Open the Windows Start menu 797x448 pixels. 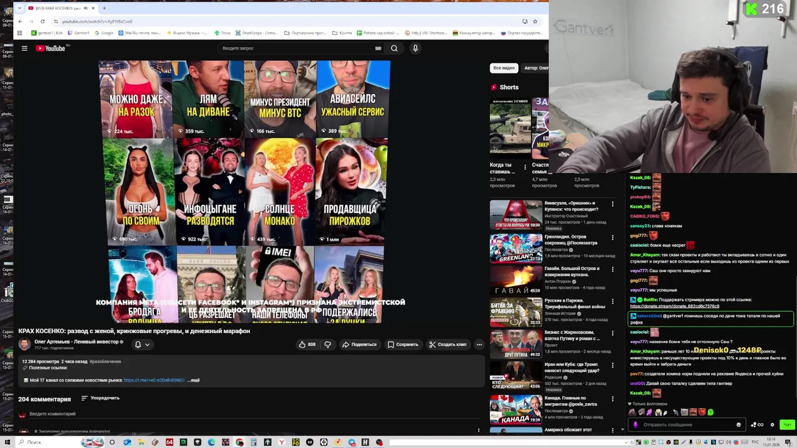click(x=8, y=442)
